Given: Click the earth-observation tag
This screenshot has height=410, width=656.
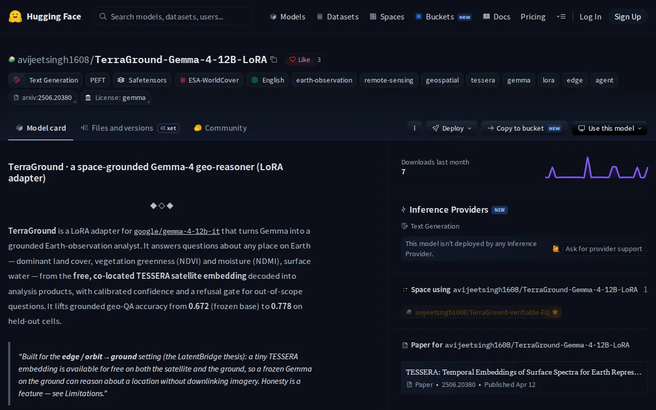Looking at the screenshot, I should (x=324, y=80).
